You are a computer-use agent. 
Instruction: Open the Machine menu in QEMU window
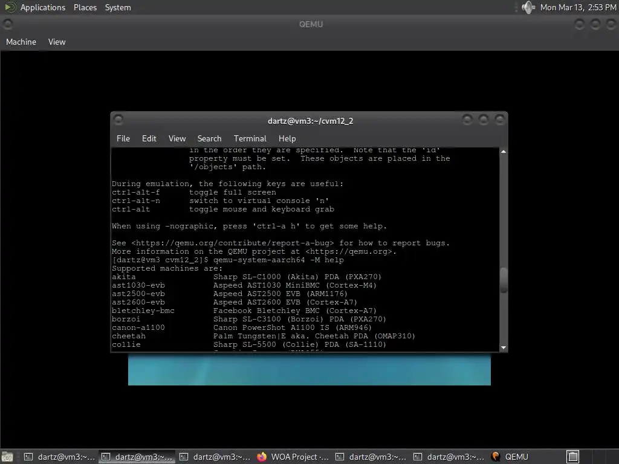pos(21,42)
